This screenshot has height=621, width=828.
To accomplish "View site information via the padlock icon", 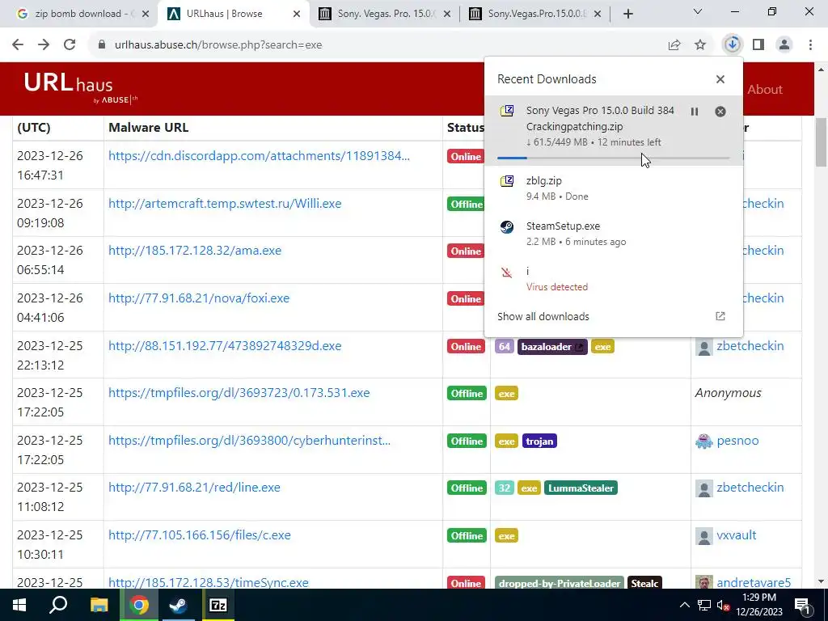I will pyautogui.click(x=102, y=45).
